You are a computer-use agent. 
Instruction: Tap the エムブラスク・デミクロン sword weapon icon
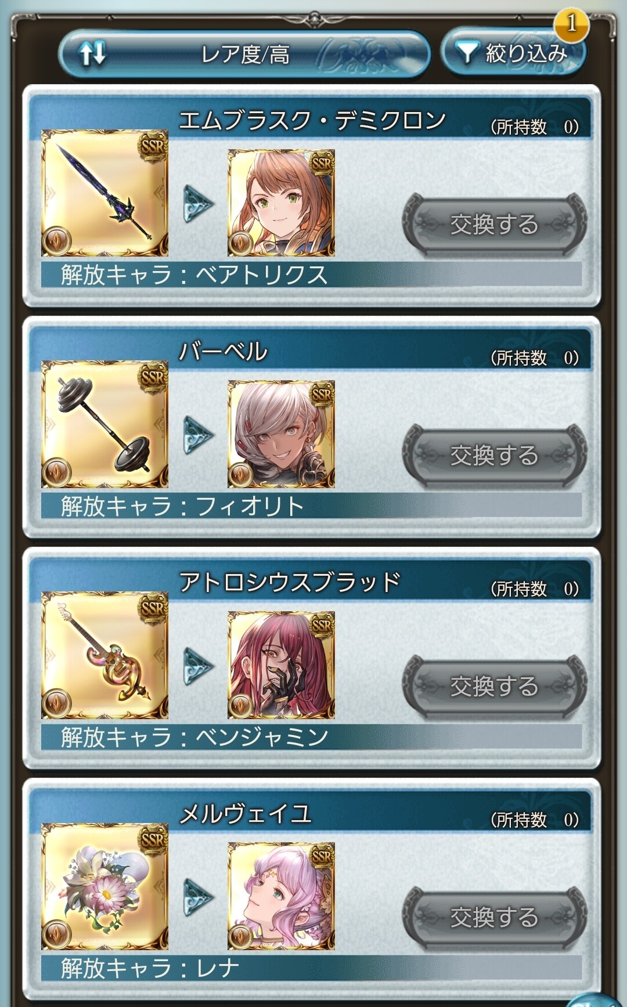[105, 193]
